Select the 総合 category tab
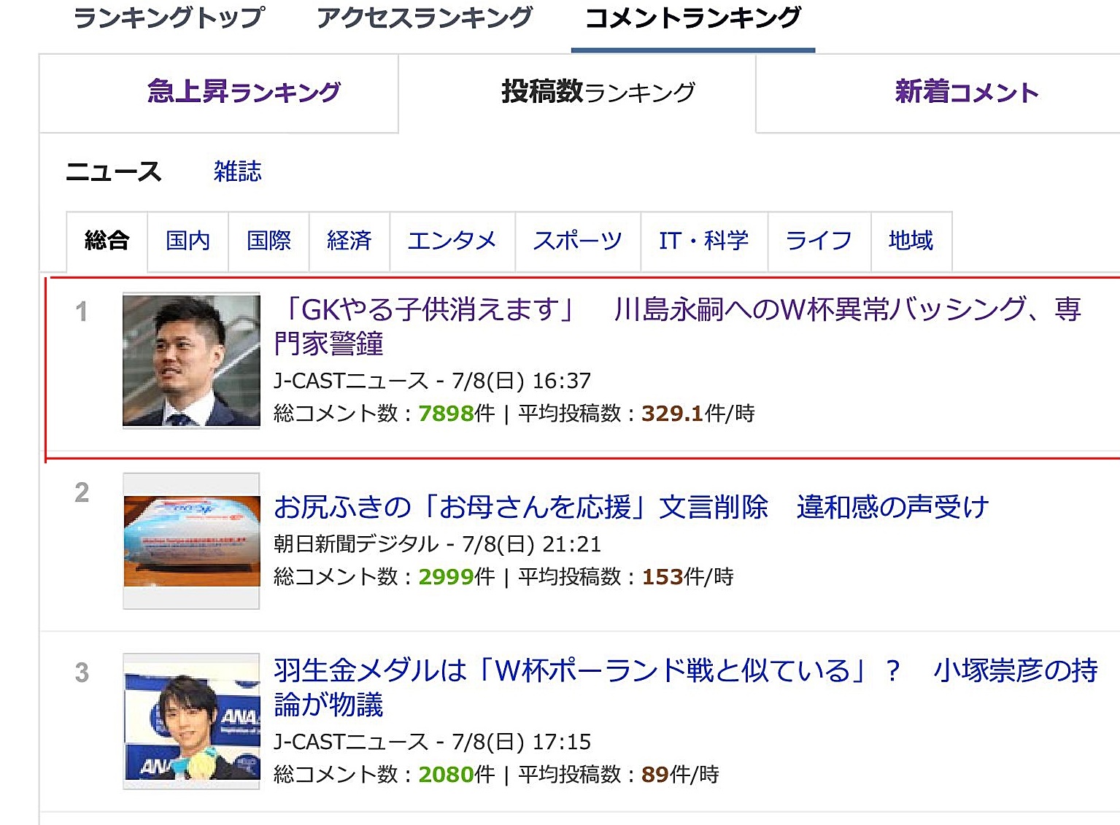 click(x=107, y=241)
